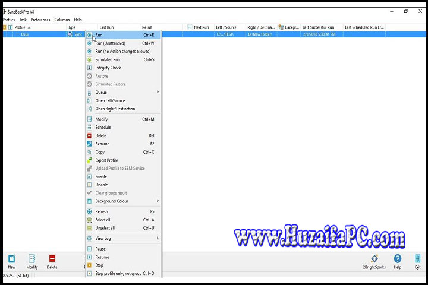Viewport: 428px width, 285px height.
Task: Click the Resume play icon
Action: pyautogui.click(x=89, y=257)
